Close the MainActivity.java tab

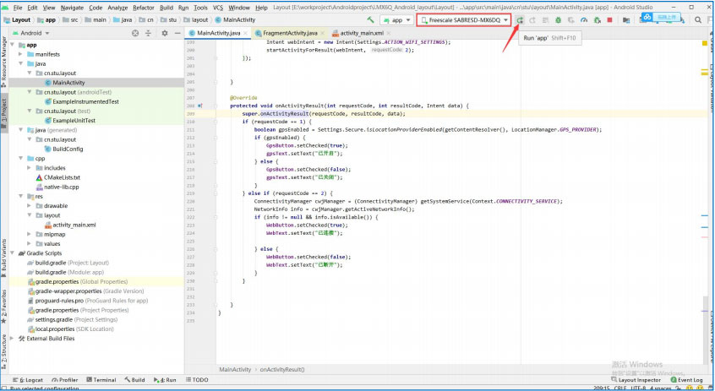tap(246, 33)
